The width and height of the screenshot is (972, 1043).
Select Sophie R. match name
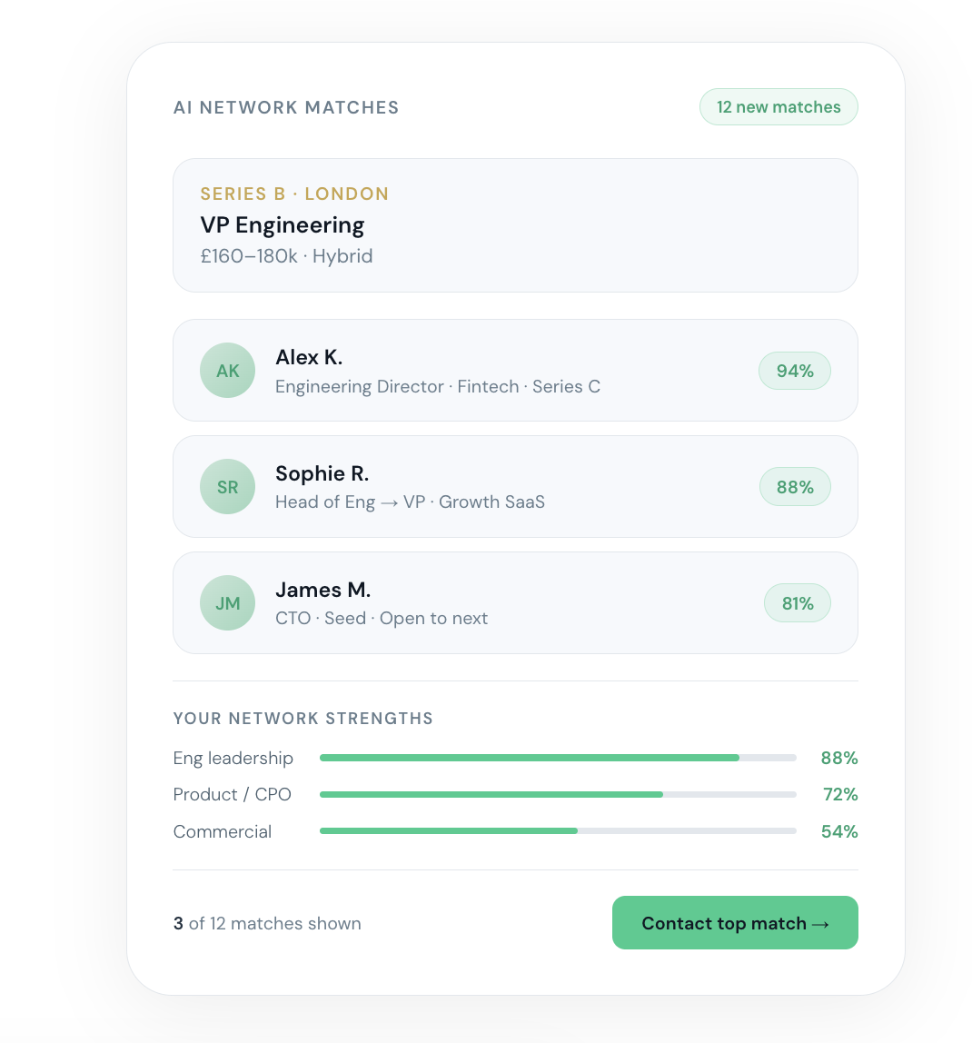coord(322,473)
